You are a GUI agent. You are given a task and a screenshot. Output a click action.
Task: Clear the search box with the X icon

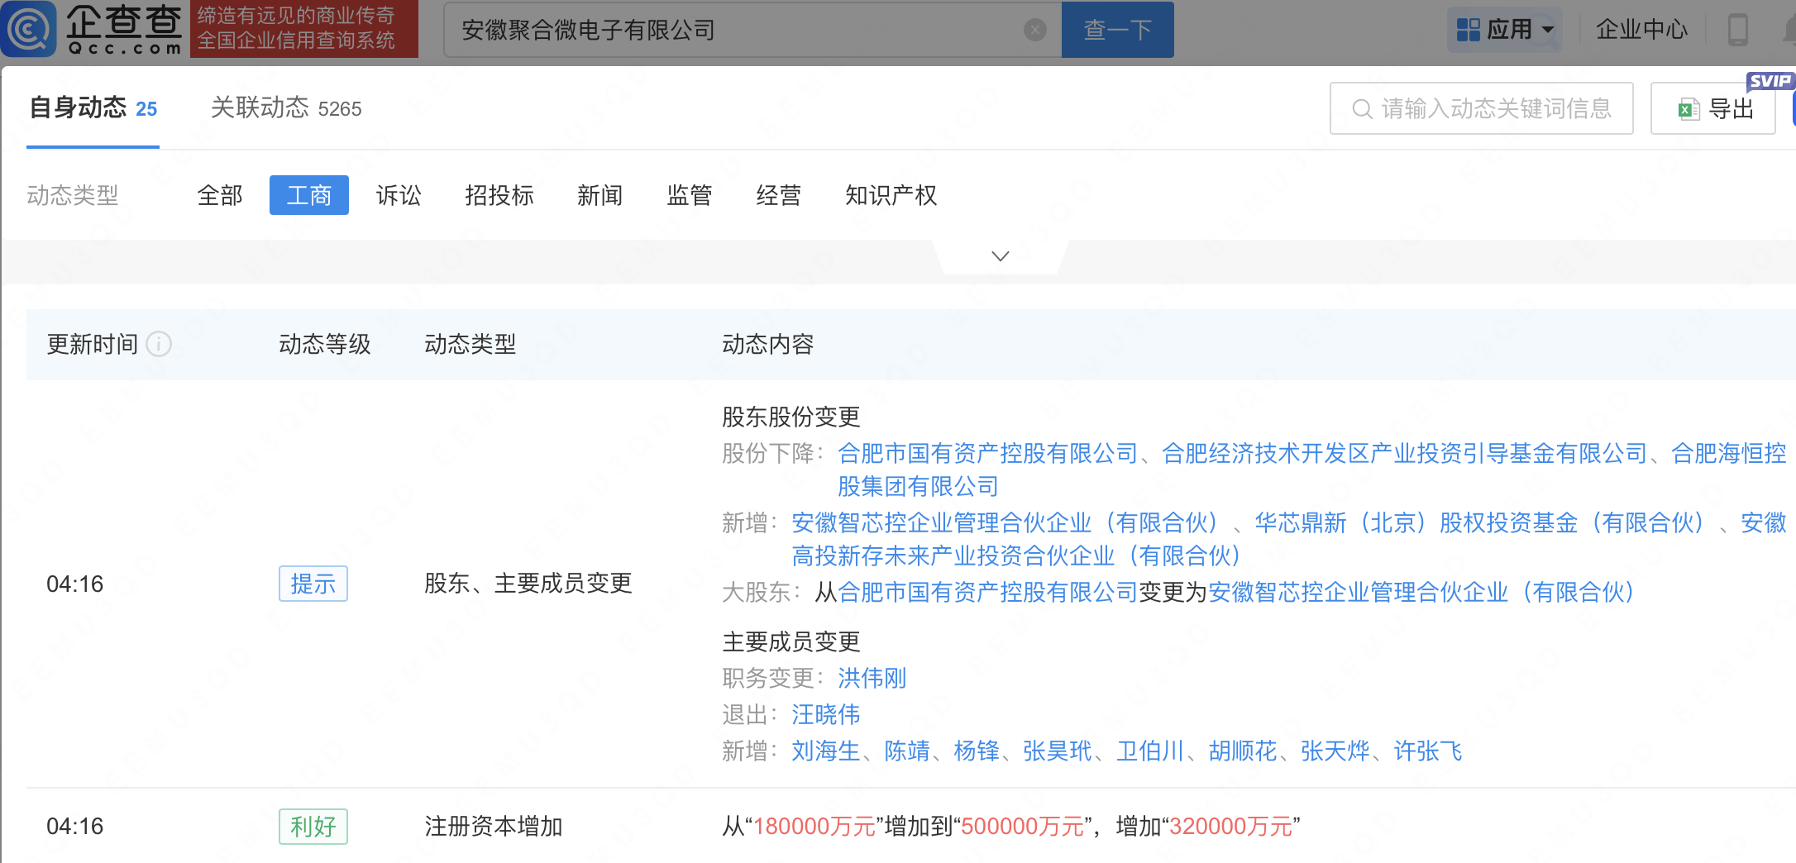[x=1034, y=31]
